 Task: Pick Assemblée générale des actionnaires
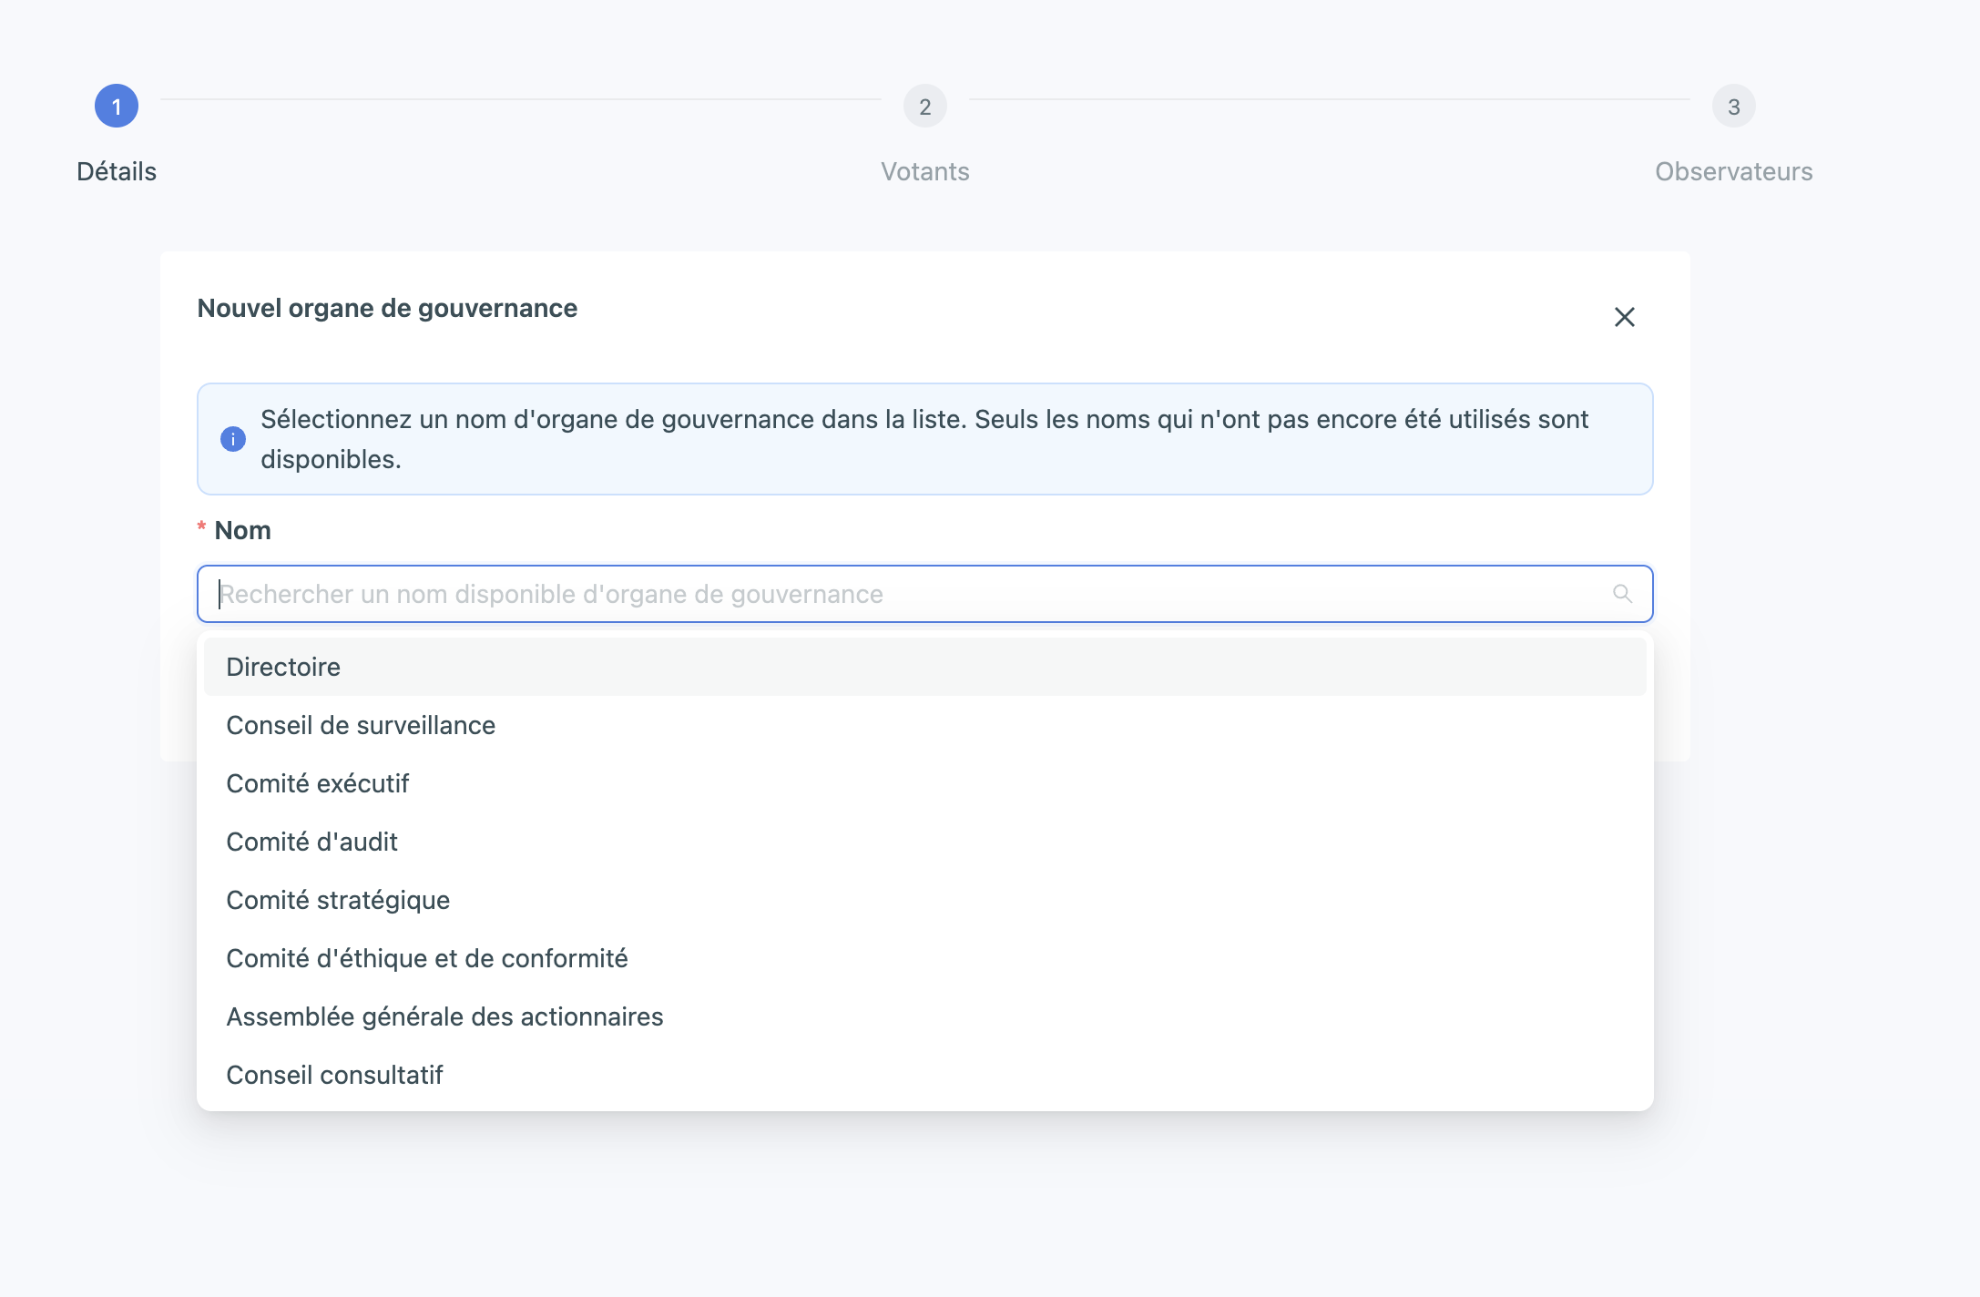coord(444,1016)
